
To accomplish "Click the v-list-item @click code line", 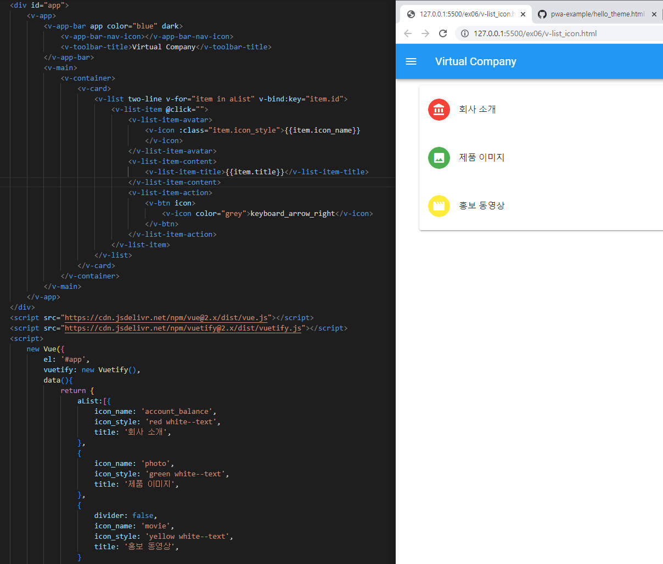I will pos(160,110).
